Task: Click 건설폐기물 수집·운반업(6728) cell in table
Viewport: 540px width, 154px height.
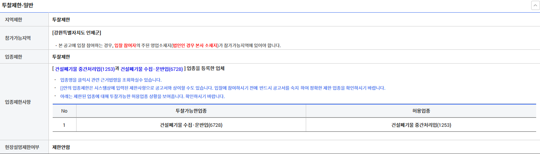Action: (191, 125)
